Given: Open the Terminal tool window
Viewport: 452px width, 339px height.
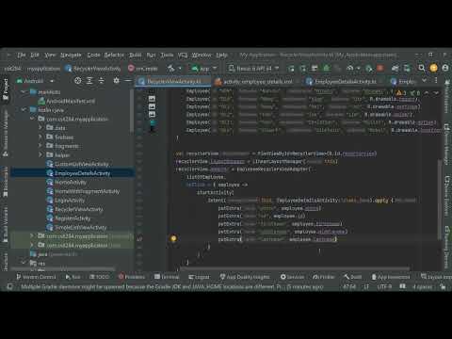Looking at the screenshot, I should [167, 277].
